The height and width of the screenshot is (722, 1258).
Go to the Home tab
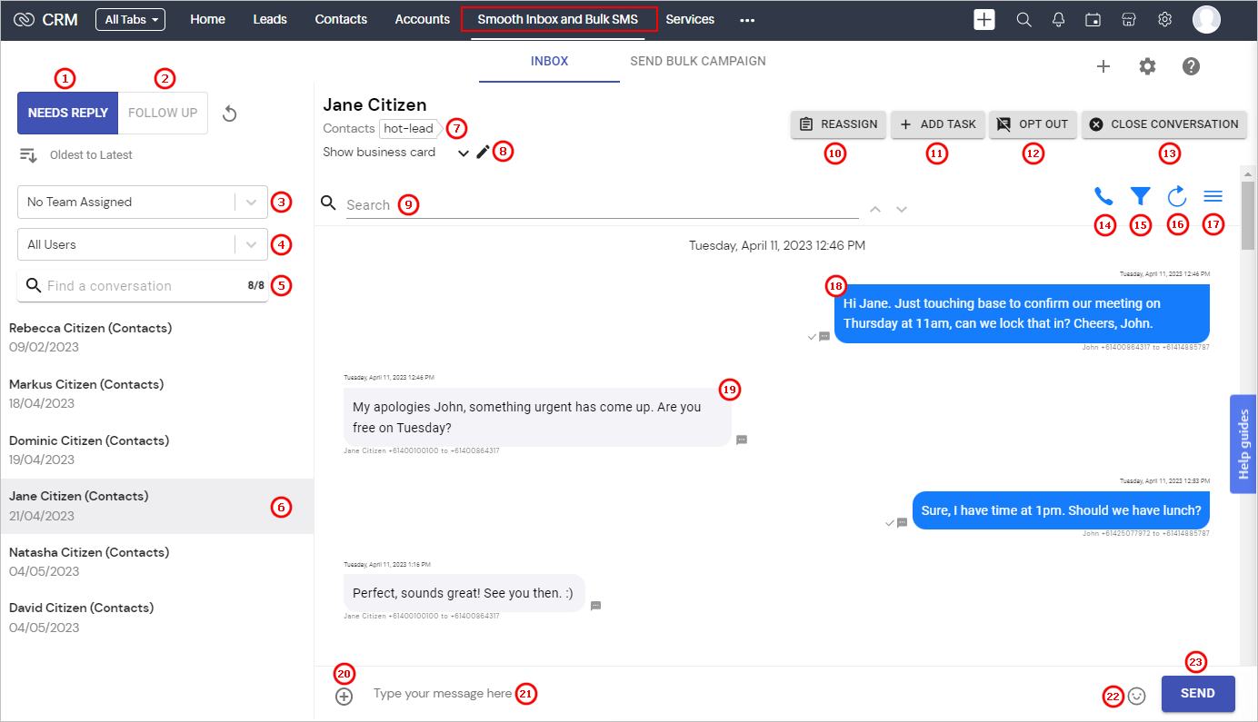208,19
